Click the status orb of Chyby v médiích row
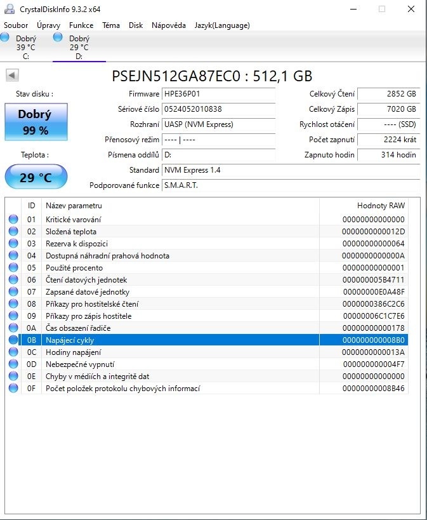This screenshot has height=520, width=427. tap(13, 376)
